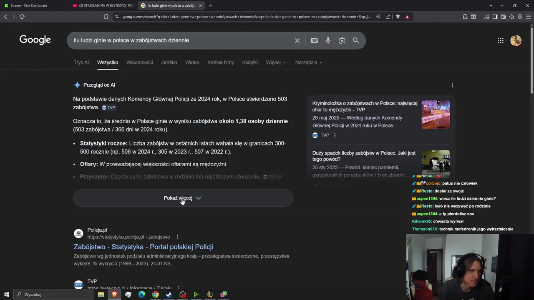Open Leo AI assistant icon

[511, 17]
